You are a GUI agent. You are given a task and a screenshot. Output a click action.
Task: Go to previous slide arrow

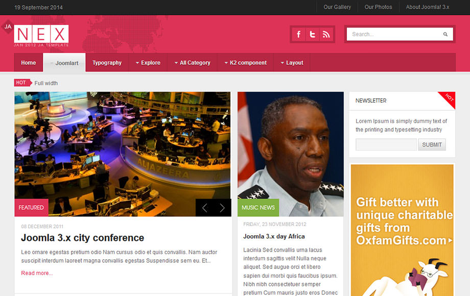pos(204,208)
